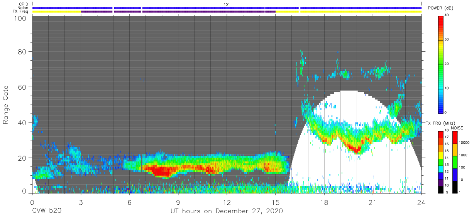
Task: Click the 'Range Gate' y-axis title
Action: pos(6,105)
